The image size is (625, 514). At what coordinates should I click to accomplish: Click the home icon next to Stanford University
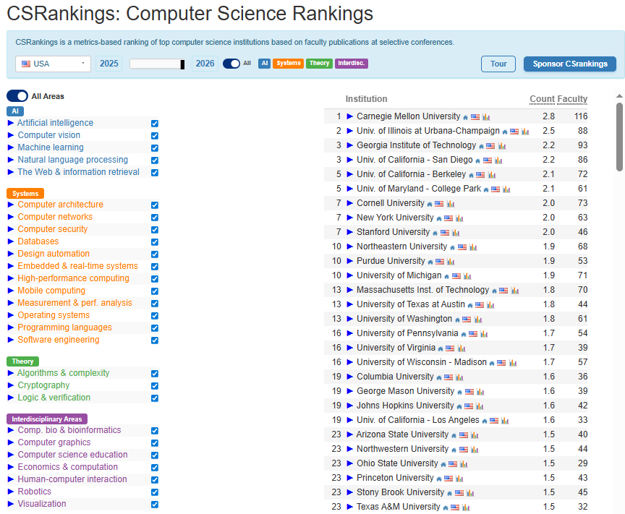click(x=435, y=233)
